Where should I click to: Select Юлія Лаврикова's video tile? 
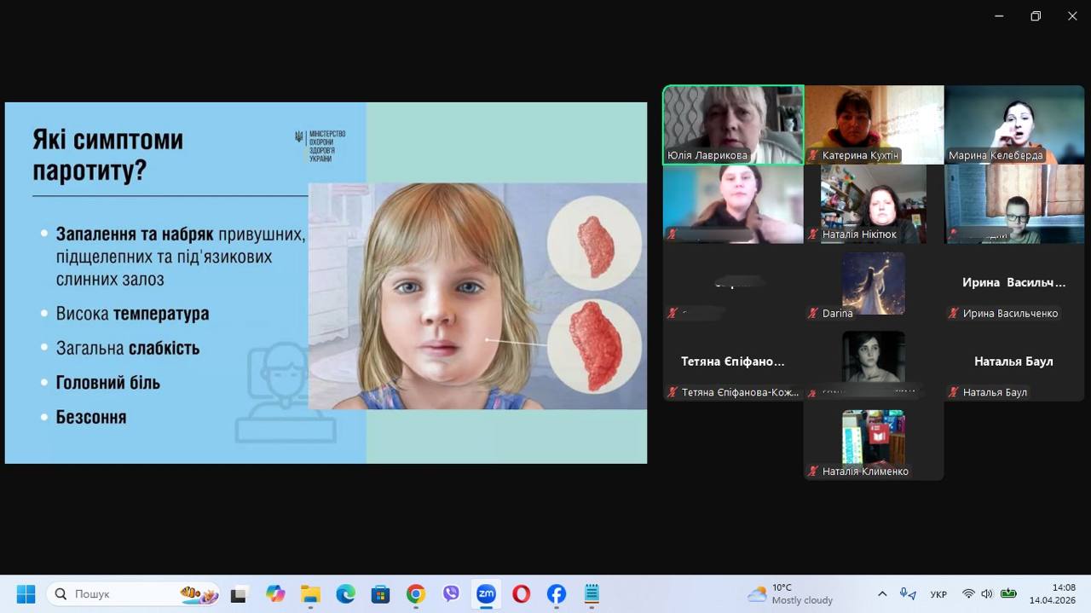click(733, 124)
